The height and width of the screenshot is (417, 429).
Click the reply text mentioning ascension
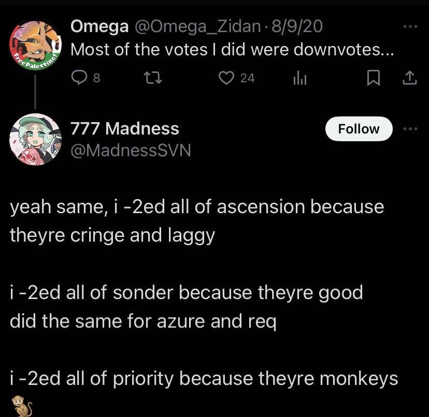coord(197,221)
